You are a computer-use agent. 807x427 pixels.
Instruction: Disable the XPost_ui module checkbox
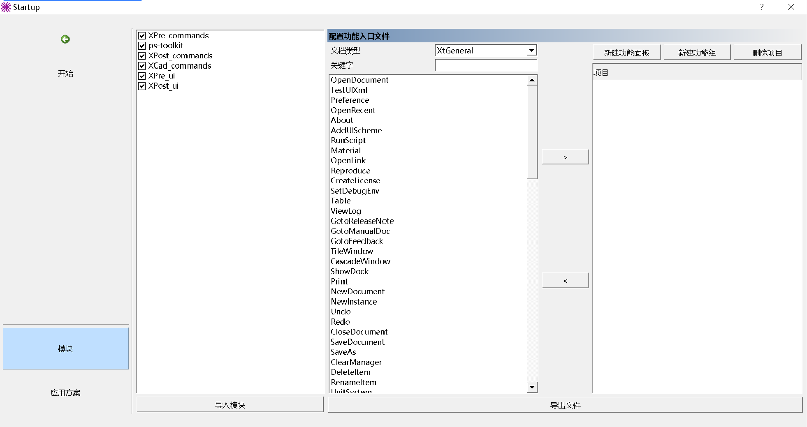[x=142, y=86]
